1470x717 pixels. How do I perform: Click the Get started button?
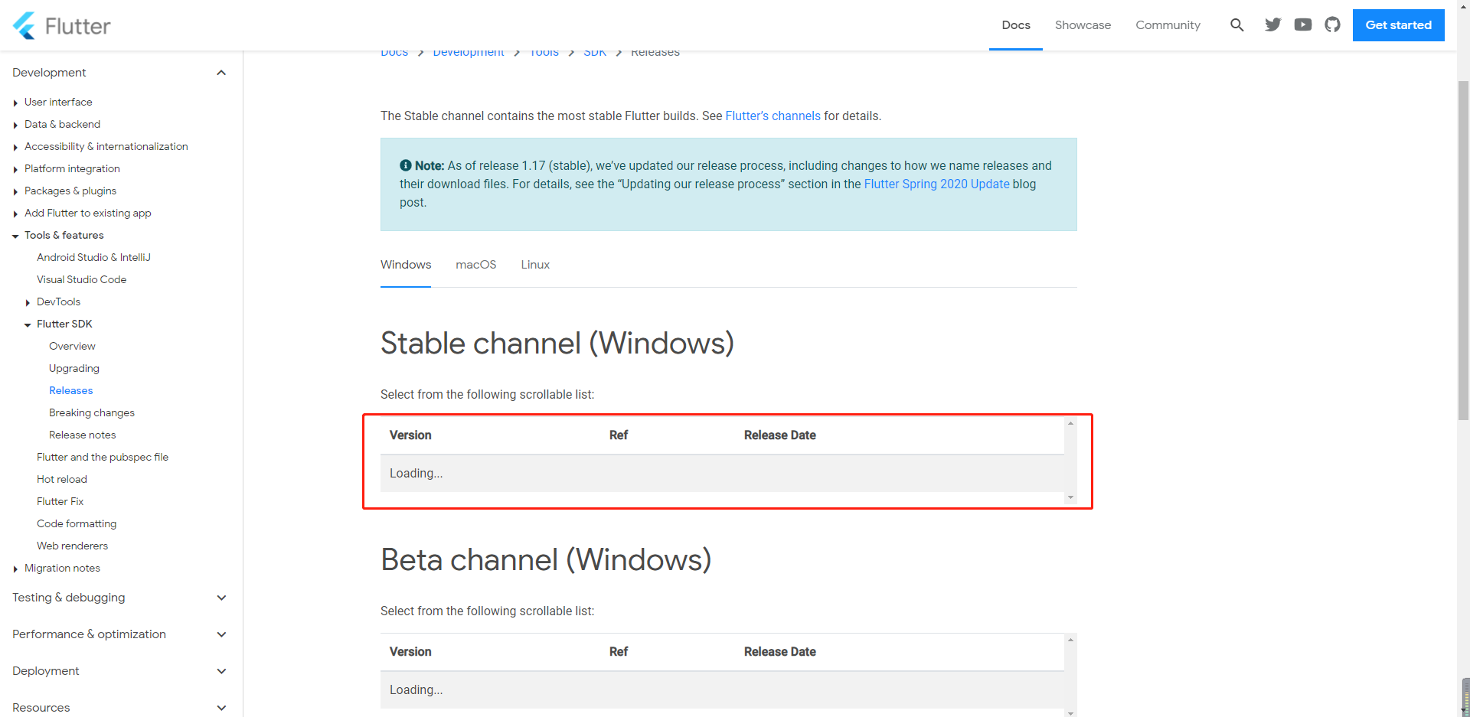pyautogui.click(x=1398, y=25)
